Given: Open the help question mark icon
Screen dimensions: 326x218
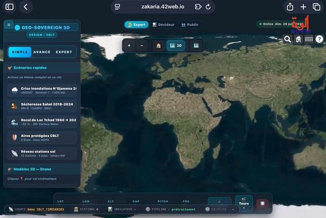Looking at the screenshot, I should (x=319, y=39).
